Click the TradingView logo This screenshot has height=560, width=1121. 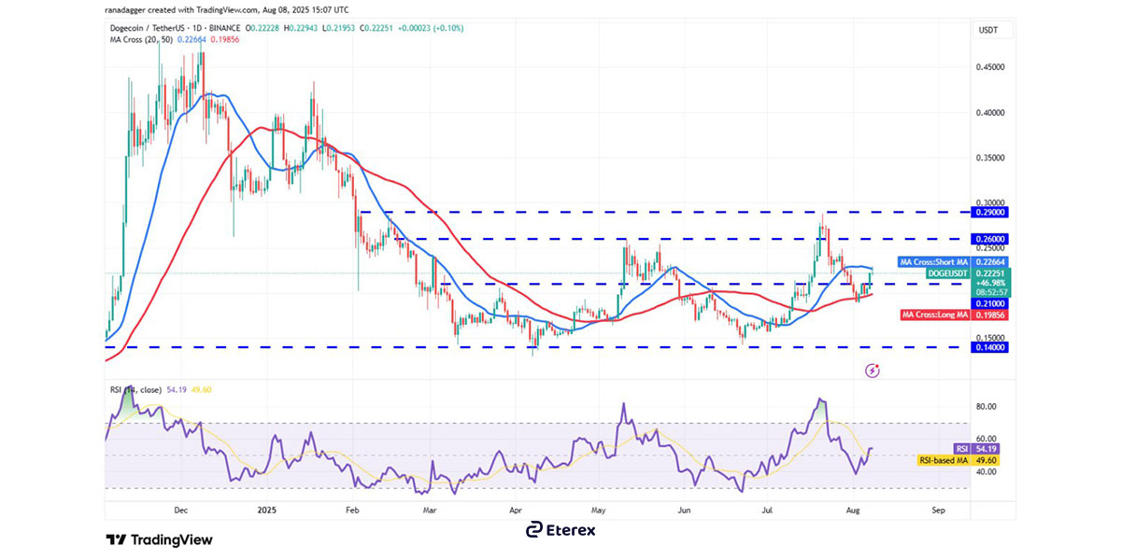(x=159, y=539)
